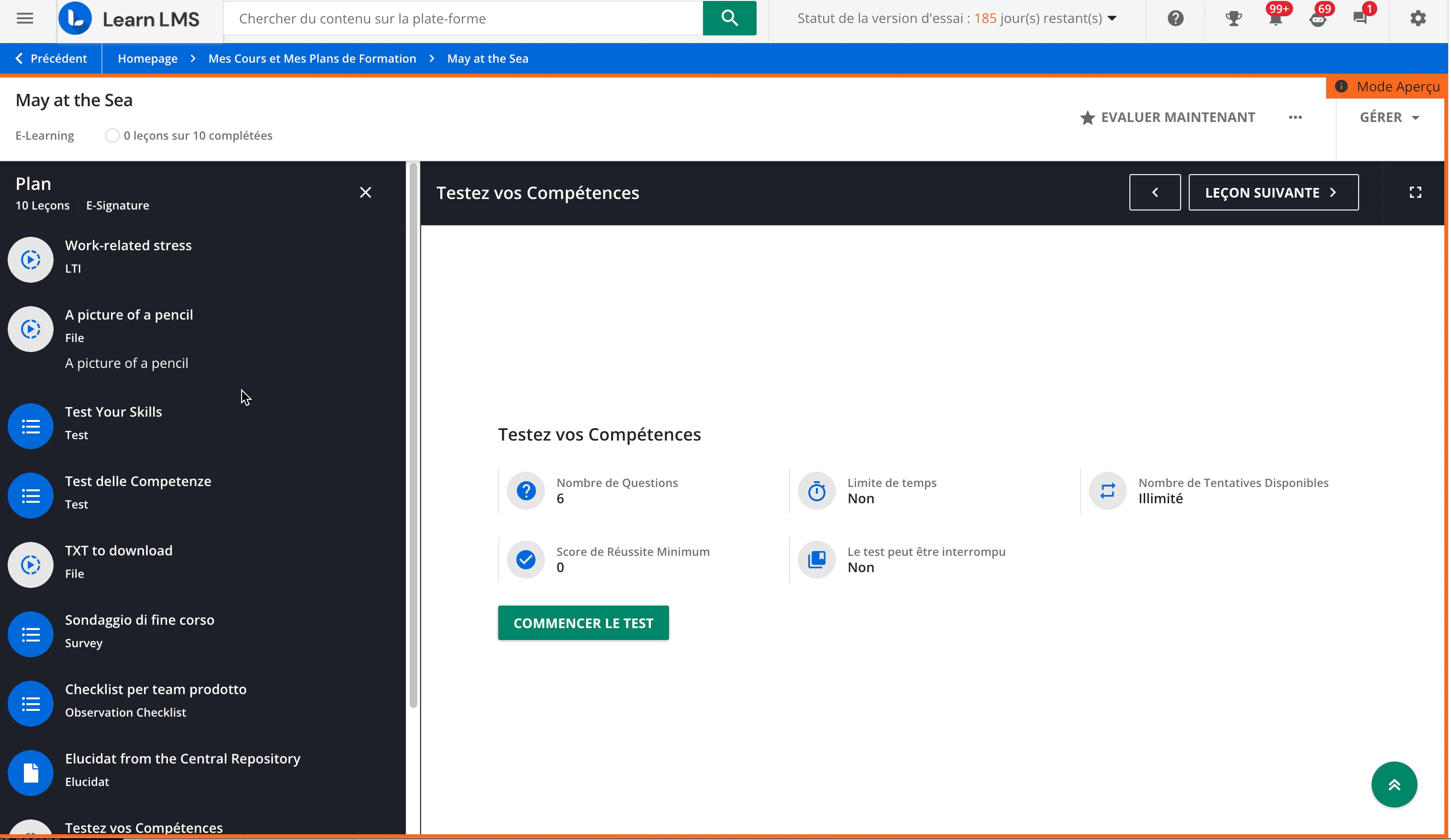
Task: Open the chat messages icon
Action: (1360, 19)
